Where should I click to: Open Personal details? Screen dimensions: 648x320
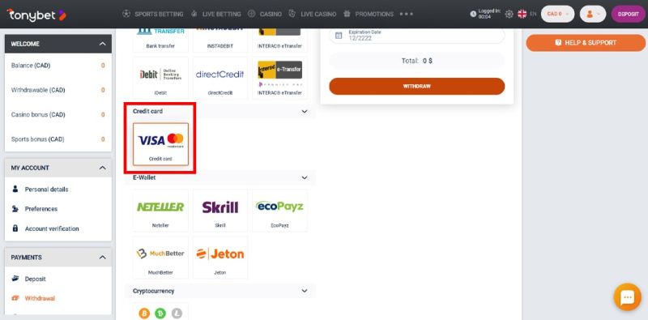coord(46,190)
